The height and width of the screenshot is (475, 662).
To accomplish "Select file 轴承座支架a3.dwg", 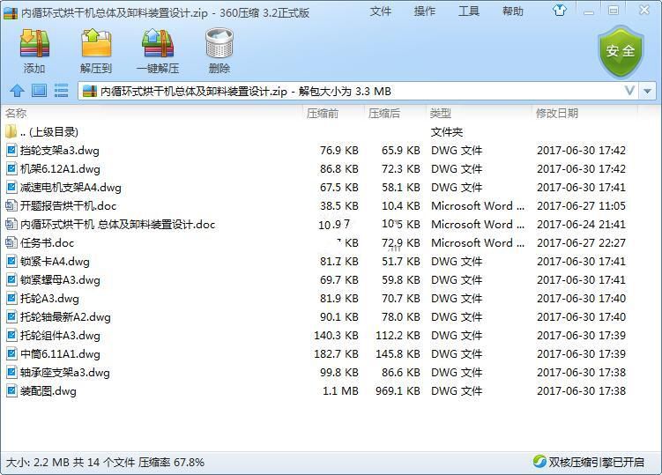I will click(65, 373).
